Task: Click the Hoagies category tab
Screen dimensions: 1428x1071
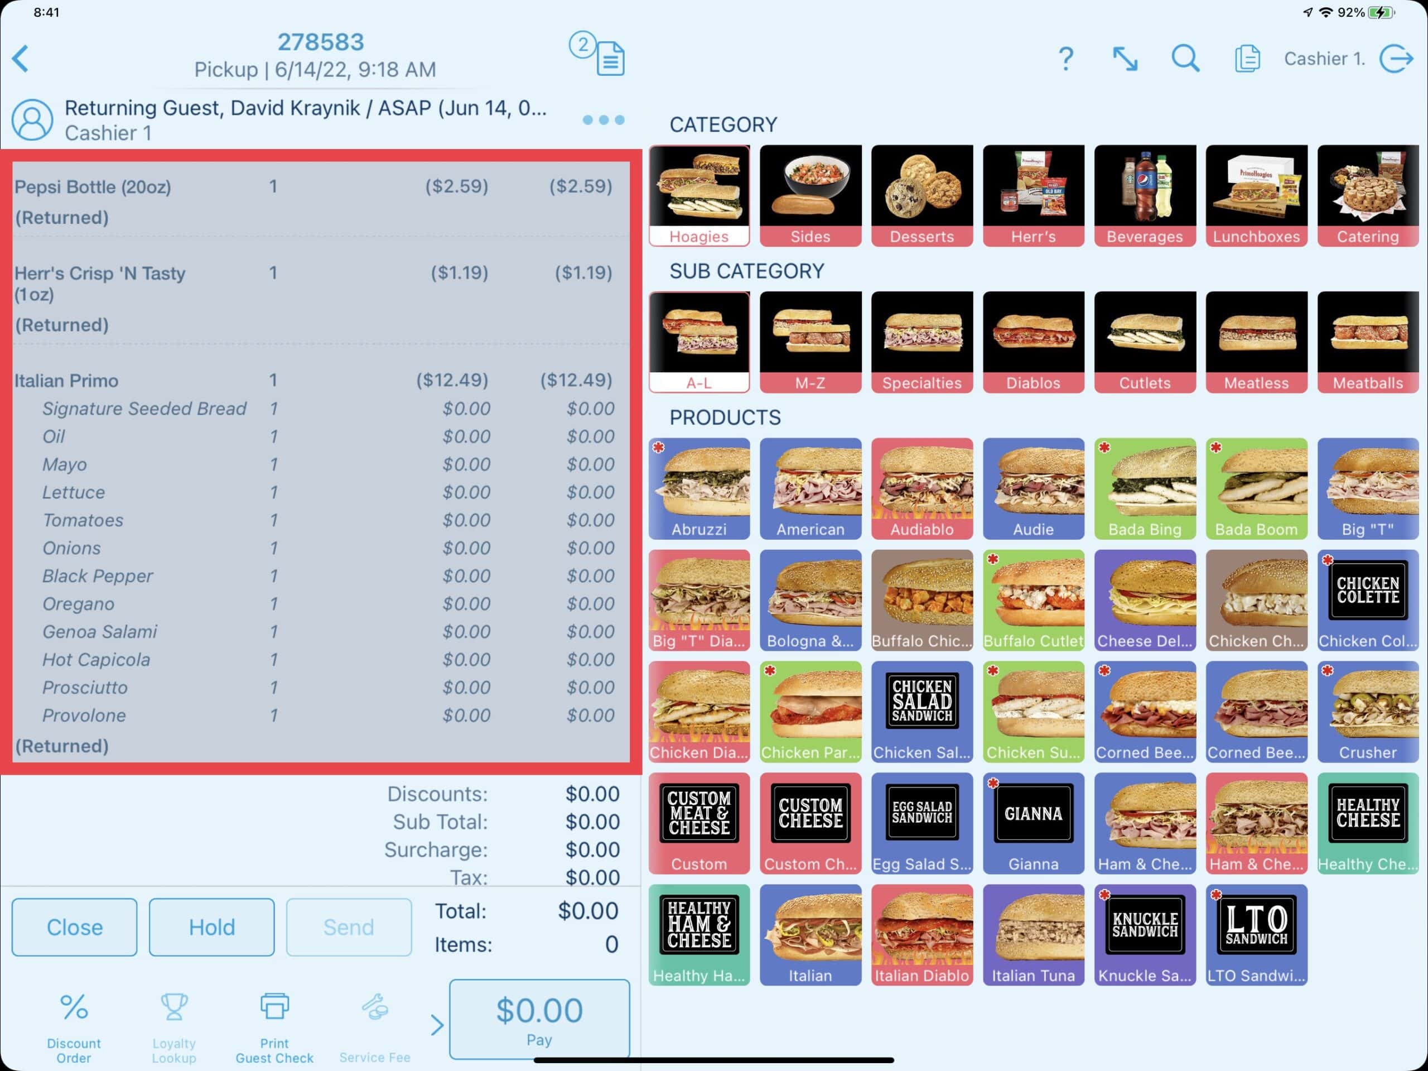Action: 698,196
